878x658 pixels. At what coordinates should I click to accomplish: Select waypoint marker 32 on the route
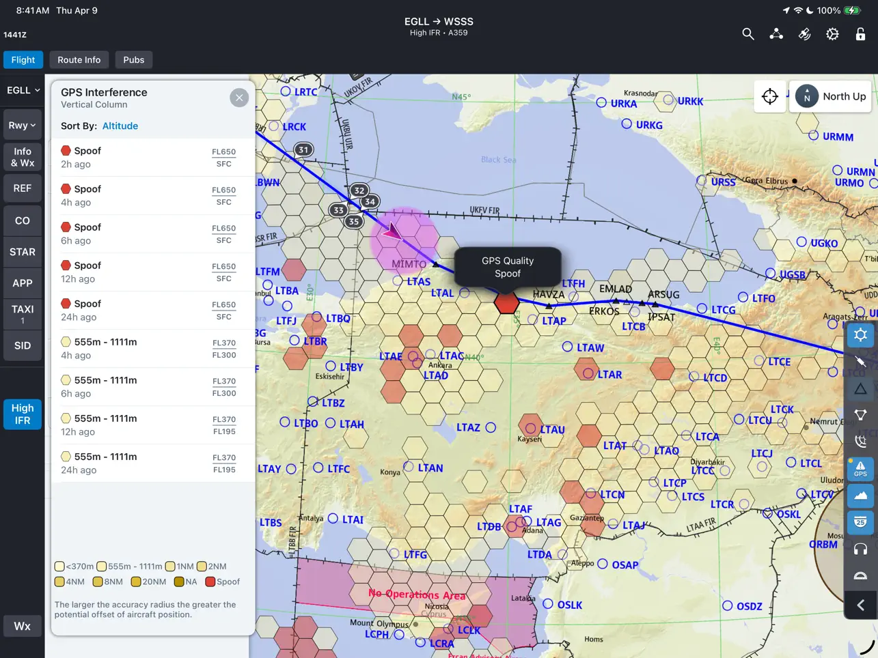359,190
